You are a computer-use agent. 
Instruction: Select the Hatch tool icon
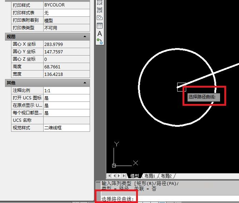pos(100,2)
